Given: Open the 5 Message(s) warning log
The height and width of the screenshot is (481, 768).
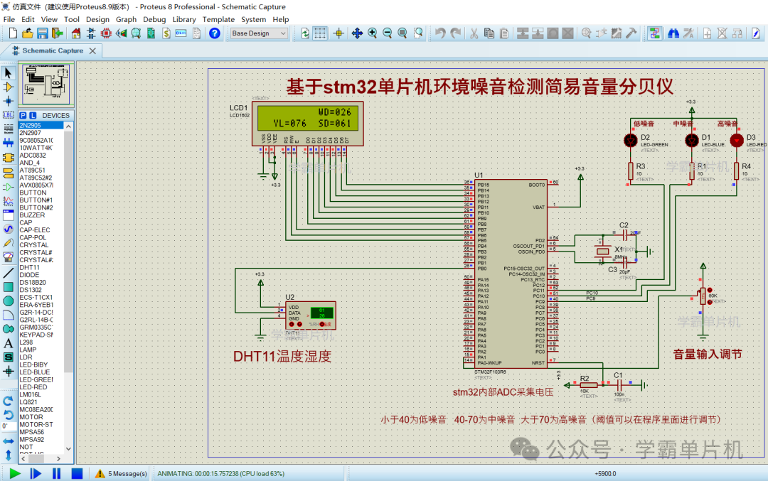Looking at the screenshot, I should (x=122, y=474).
